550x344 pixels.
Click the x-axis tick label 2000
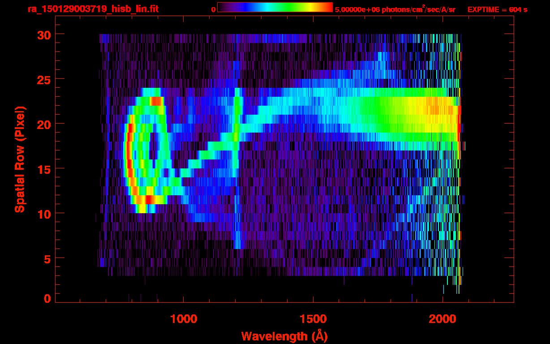pyautogui.click(x=443, y=319)
